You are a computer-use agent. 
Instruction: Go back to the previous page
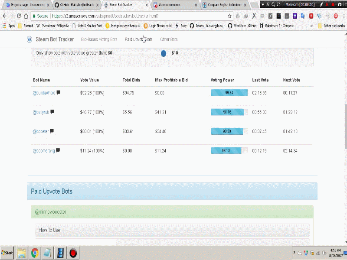click(5, 16)
